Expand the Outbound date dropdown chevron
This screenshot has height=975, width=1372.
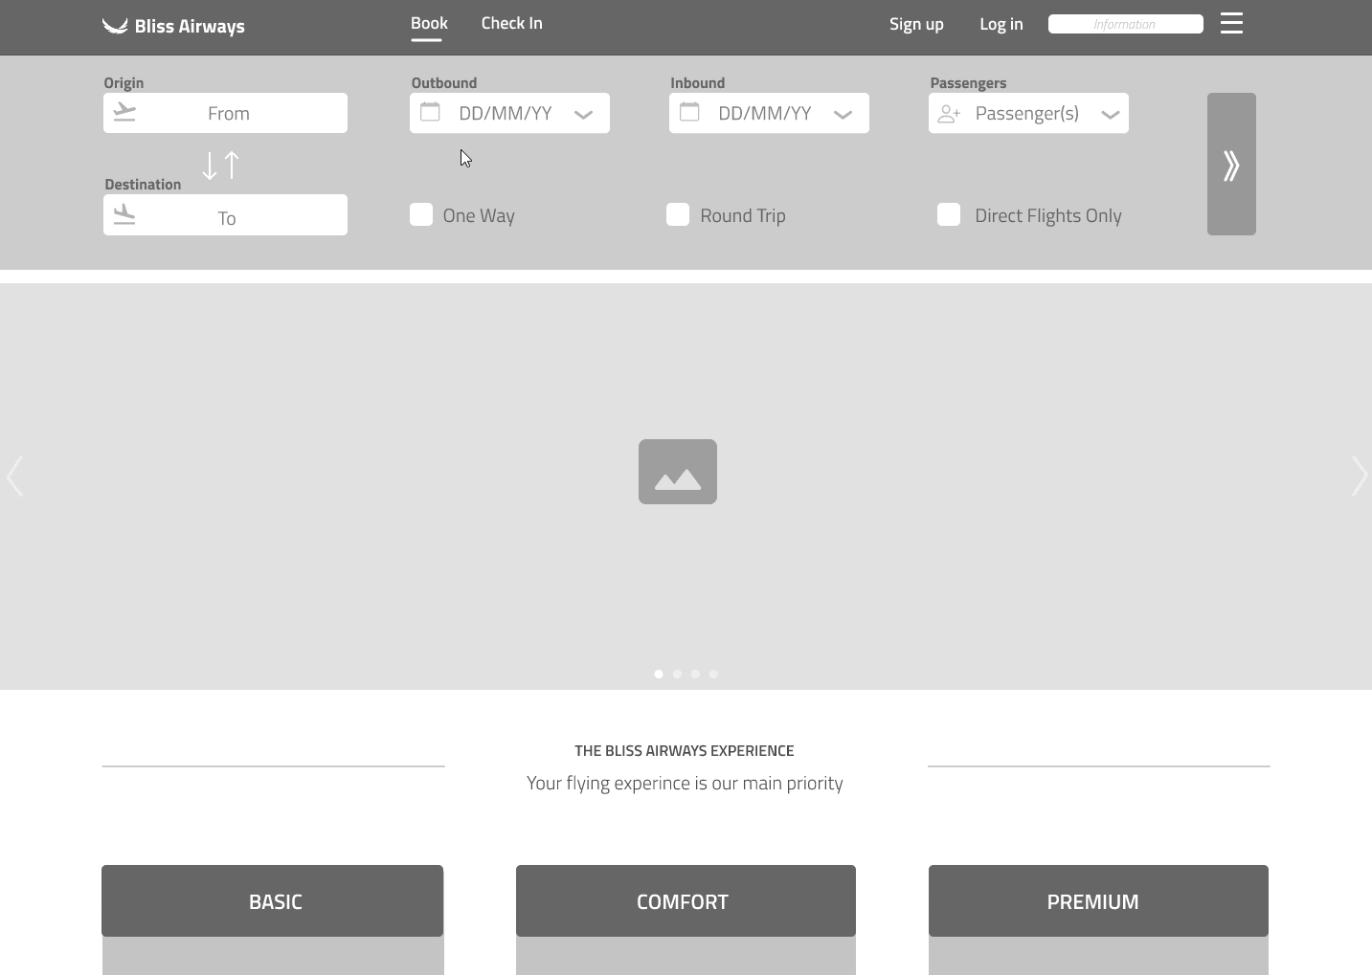click(583, 115)
